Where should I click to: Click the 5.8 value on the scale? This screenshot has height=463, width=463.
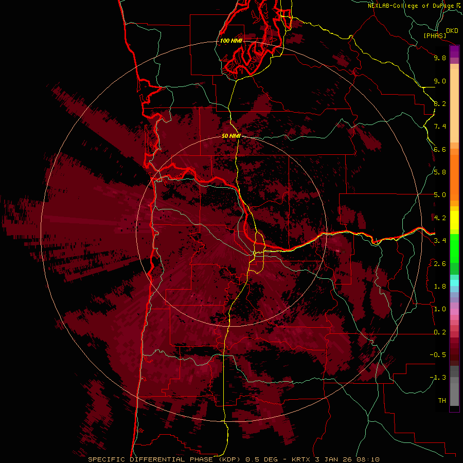click(440, 172)
